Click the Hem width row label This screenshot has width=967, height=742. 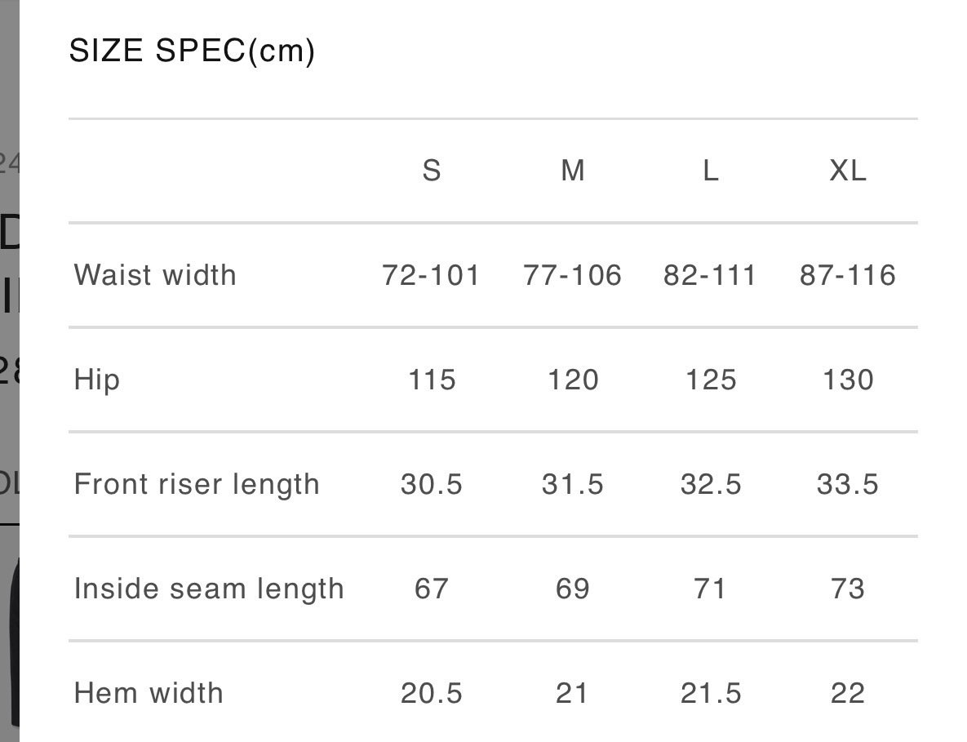click(x=149, y=693)
